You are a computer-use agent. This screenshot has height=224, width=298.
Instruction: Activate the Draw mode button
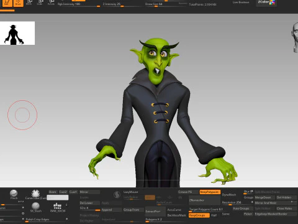point(18,2)
